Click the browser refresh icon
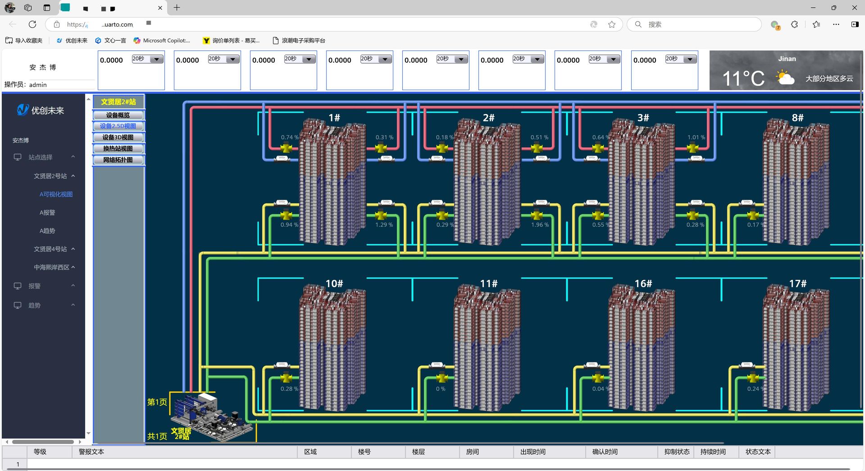865x471 pixels. [x=32, y=24]
